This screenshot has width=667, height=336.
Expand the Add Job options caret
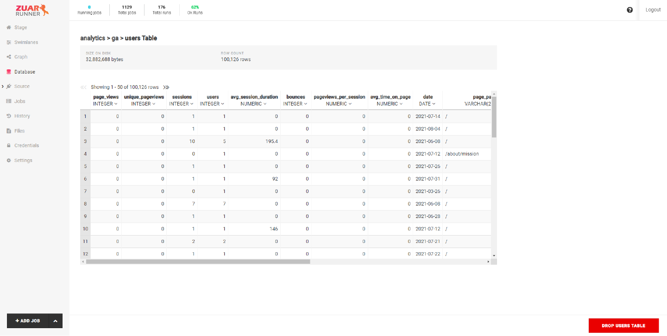[x=56, y=321]
